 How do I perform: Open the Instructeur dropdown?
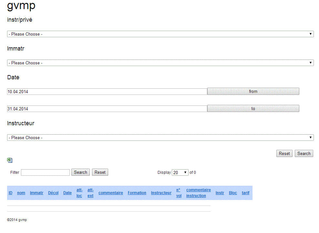[x=160, y=138]
